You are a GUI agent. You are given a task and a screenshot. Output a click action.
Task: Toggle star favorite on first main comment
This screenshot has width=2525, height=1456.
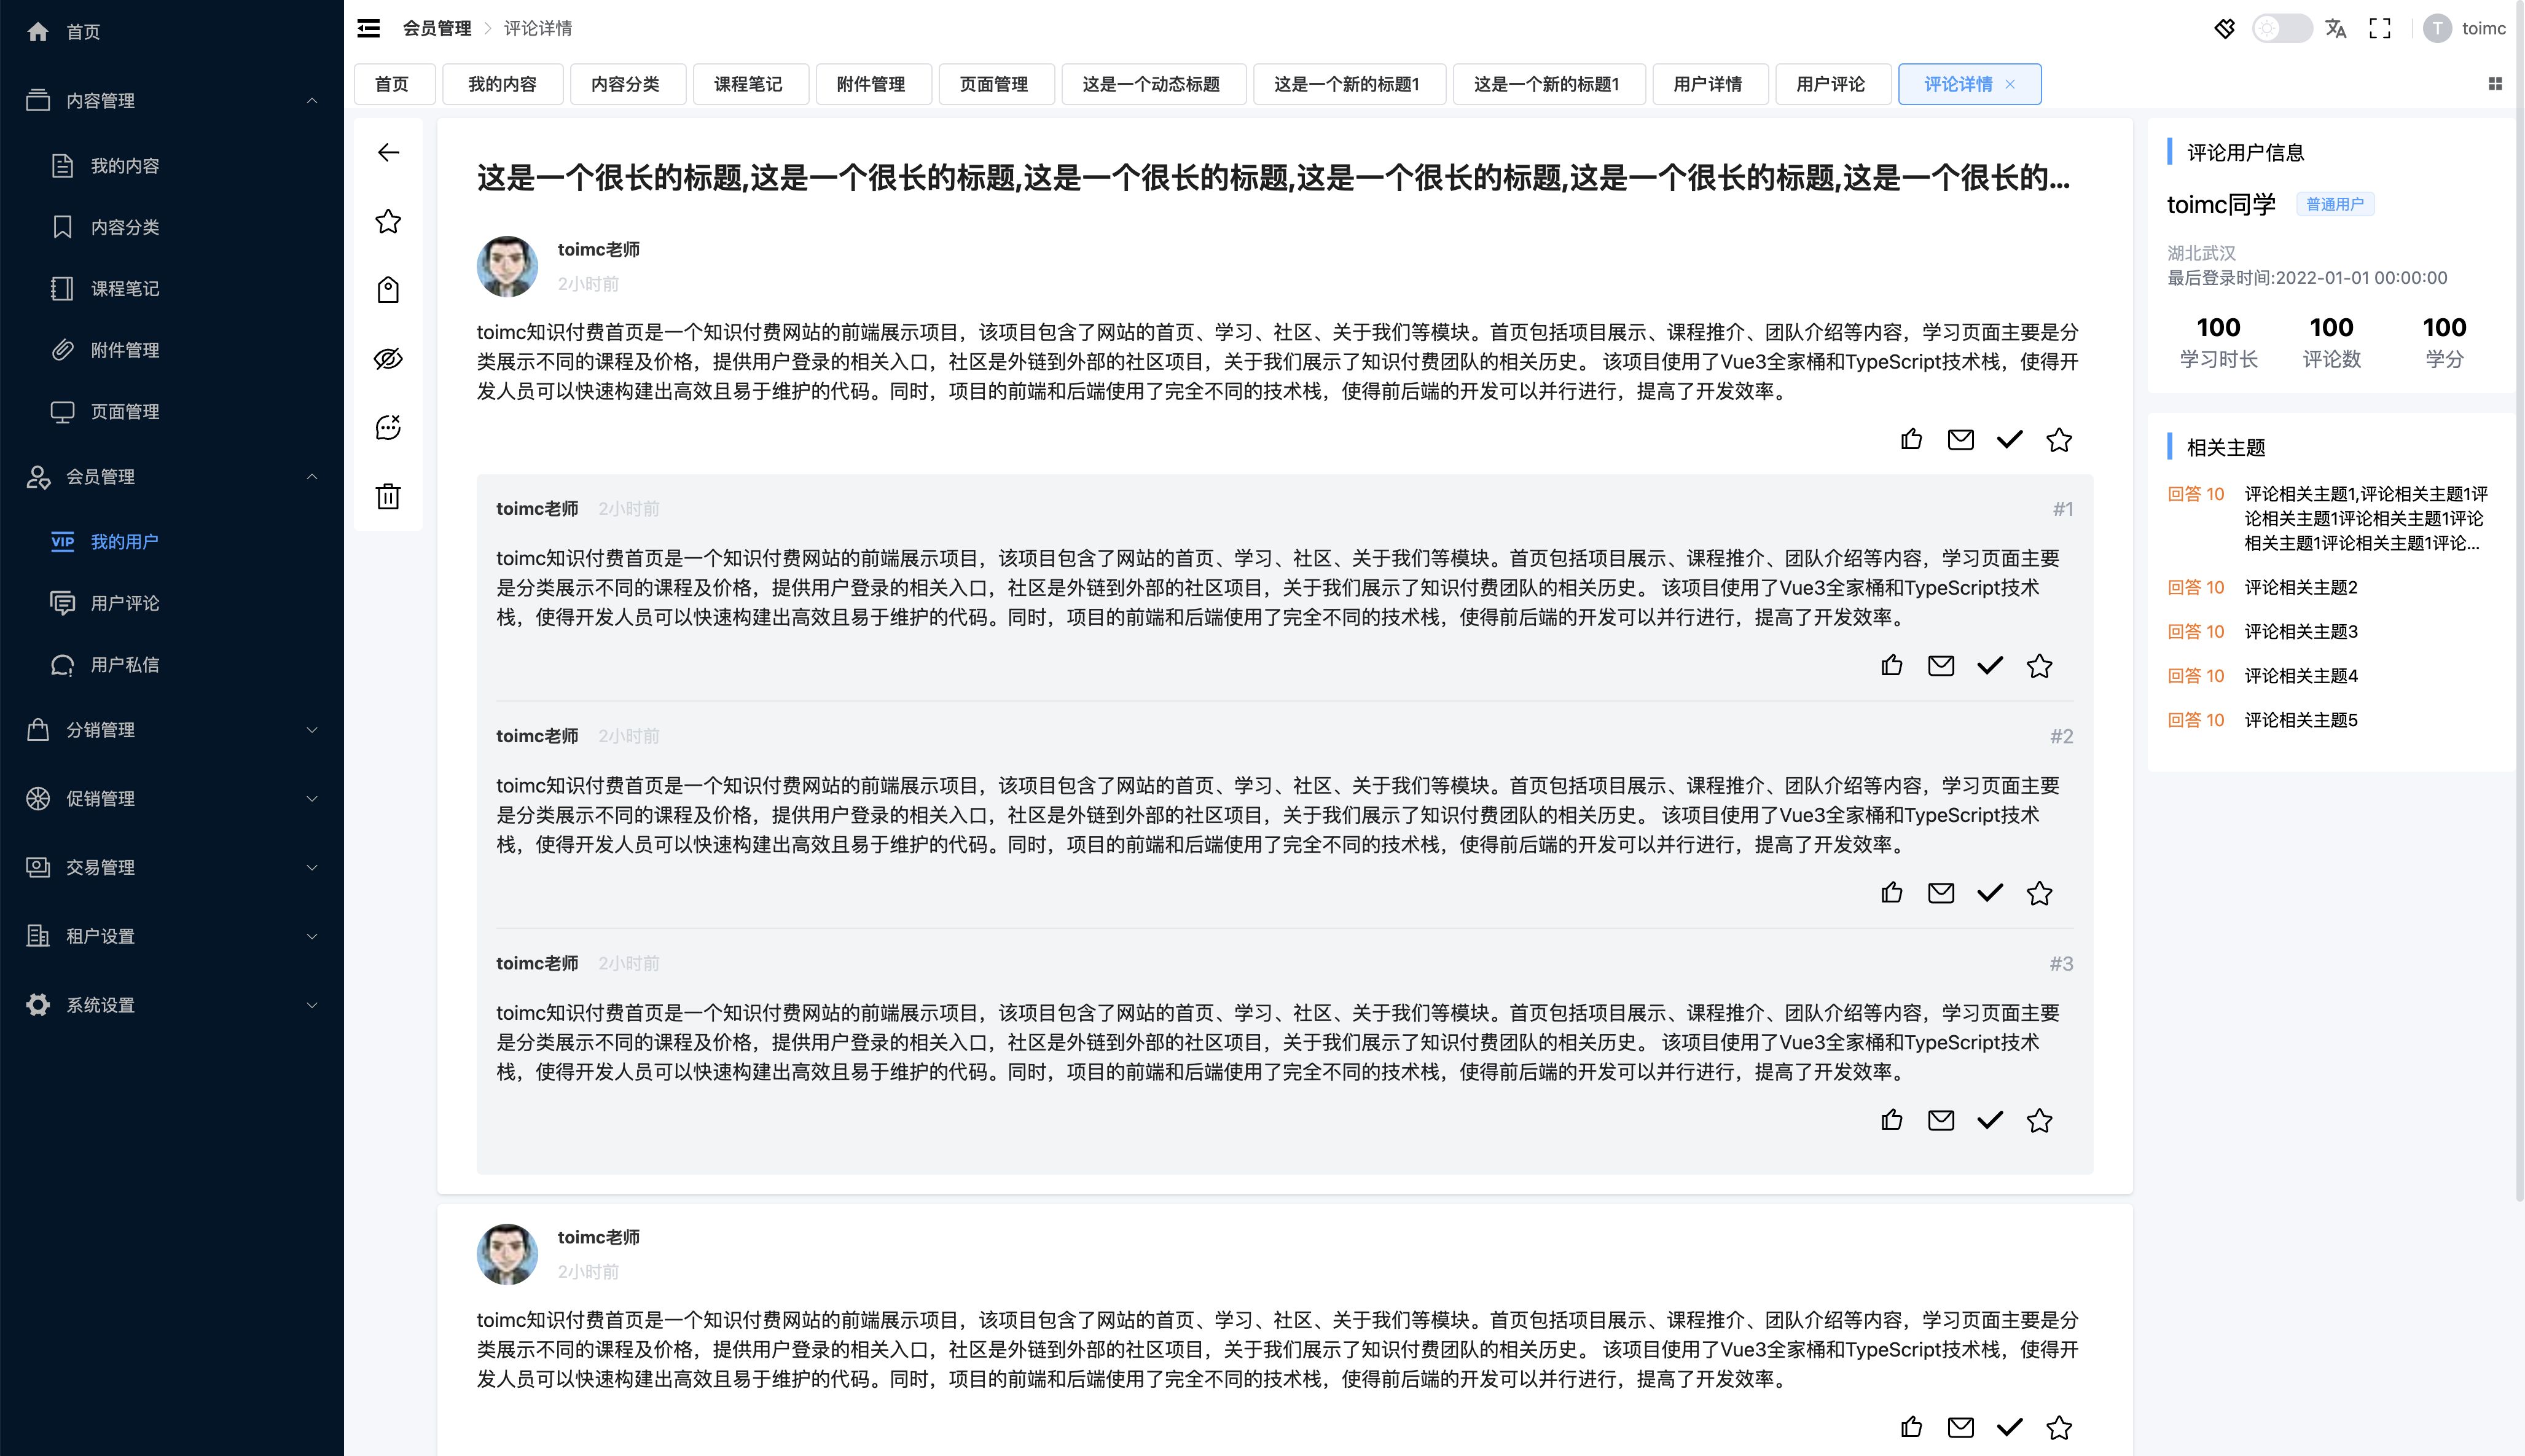[2059, 440]
